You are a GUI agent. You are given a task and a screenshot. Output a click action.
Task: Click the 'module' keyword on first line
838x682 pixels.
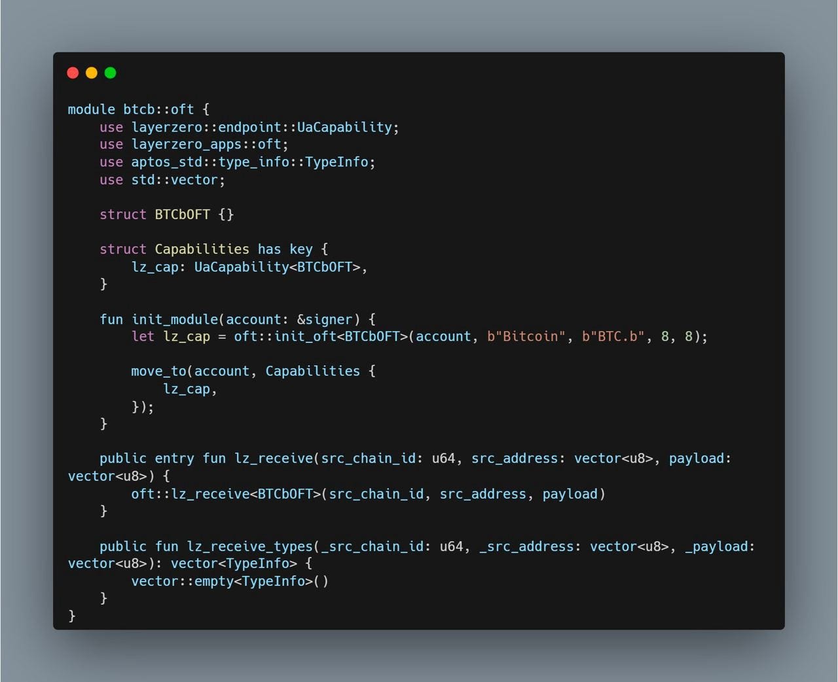(x=92, y=109)
